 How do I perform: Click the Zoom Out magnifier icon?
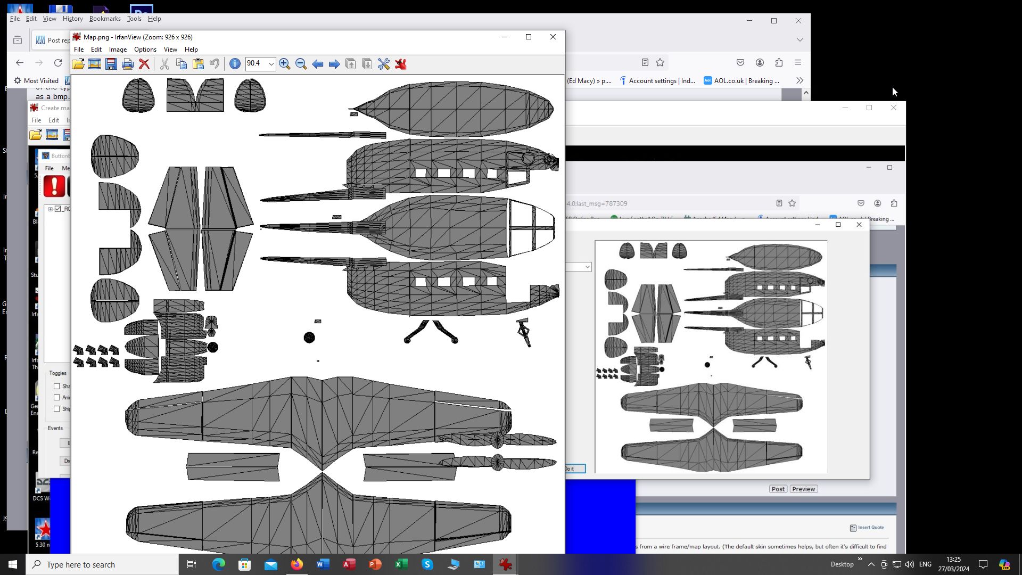click(301, 64)
